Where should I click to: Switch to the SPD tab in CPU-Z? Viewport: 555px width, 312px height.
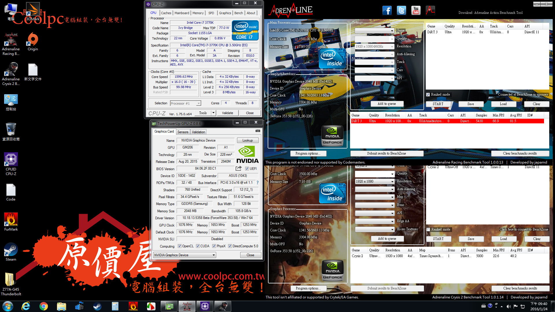point(211,13)
